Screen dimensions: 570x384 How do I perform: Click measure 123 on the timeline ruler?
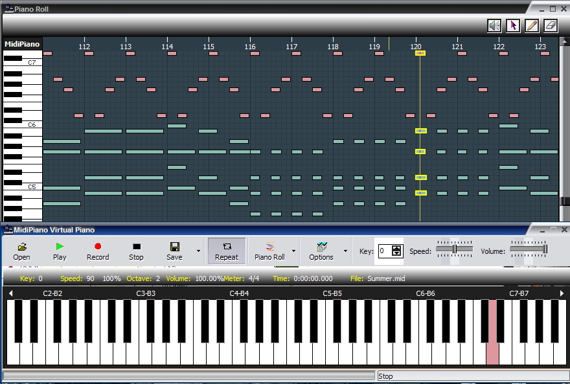coord(540,47)
